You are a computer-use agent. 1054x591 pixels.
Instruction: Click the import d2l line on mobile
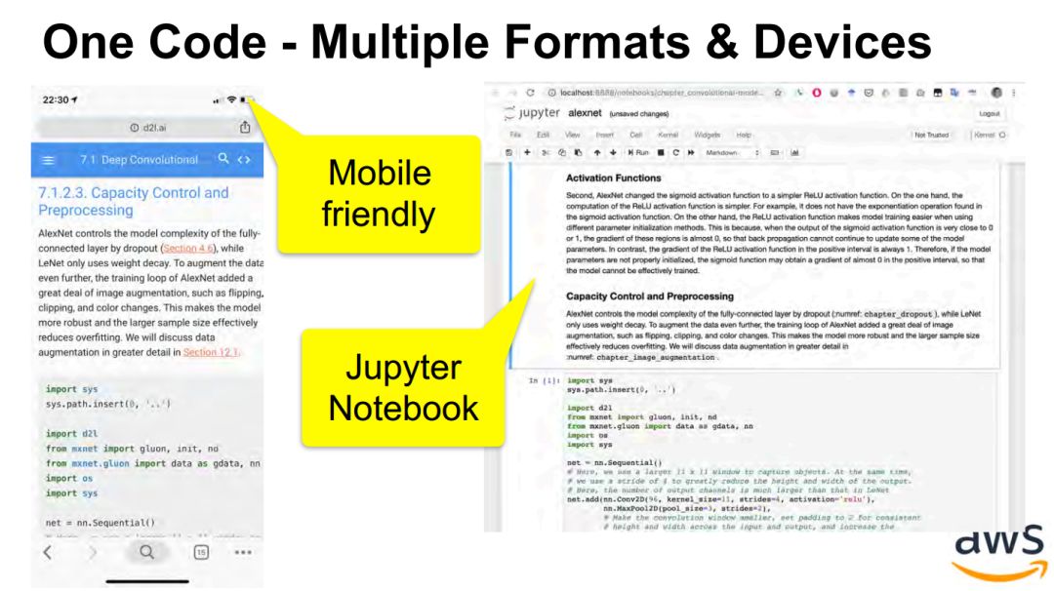pyautogui.click(x=71, y=434)
